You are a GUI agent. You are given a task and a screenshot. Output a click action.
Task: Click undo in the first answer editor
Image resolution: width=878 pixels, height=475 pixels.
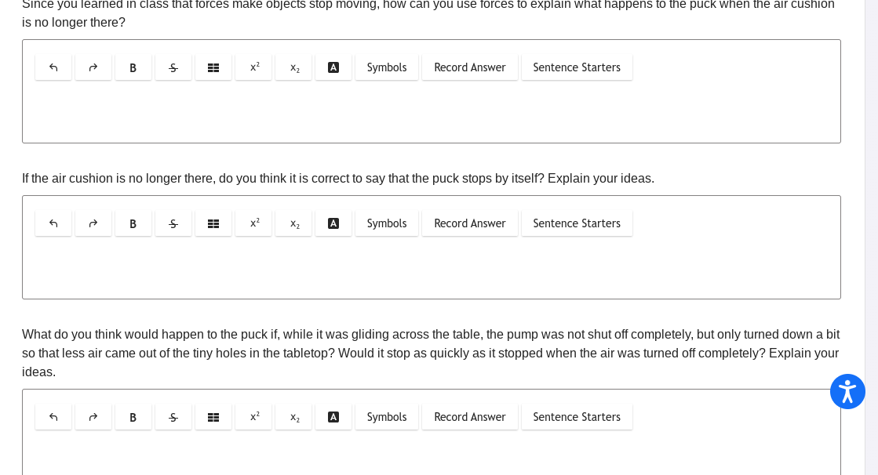(53, 67)
